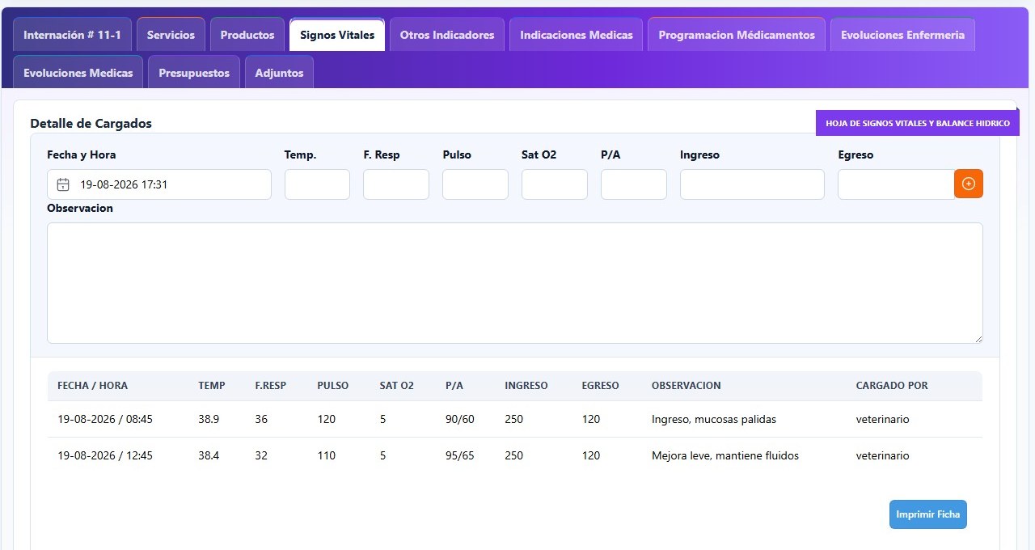The width and height of the screenshot is (1035, 550).
Task: Click the OBSERVACION column header
Action: (686, 386)
